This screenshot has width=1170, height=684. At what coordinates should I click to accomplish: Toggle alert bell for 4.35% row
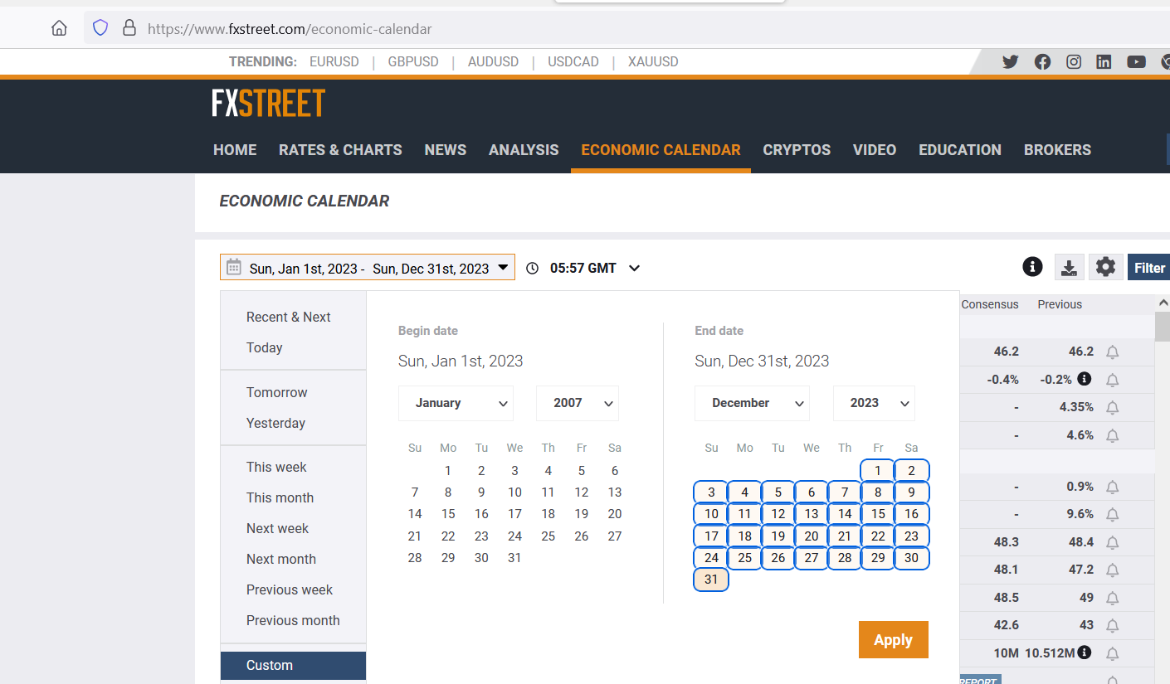click(x=1113, y=408)
